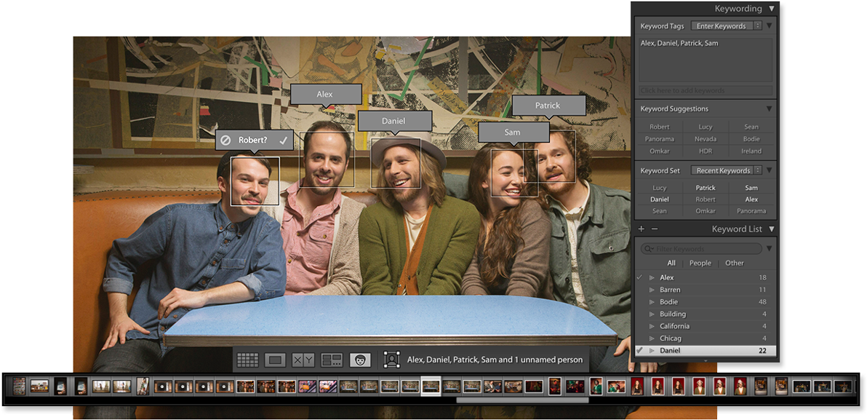The image size is (867, 420).
Task: Collapse the Keywording panel header
Action: coord(770,9)
